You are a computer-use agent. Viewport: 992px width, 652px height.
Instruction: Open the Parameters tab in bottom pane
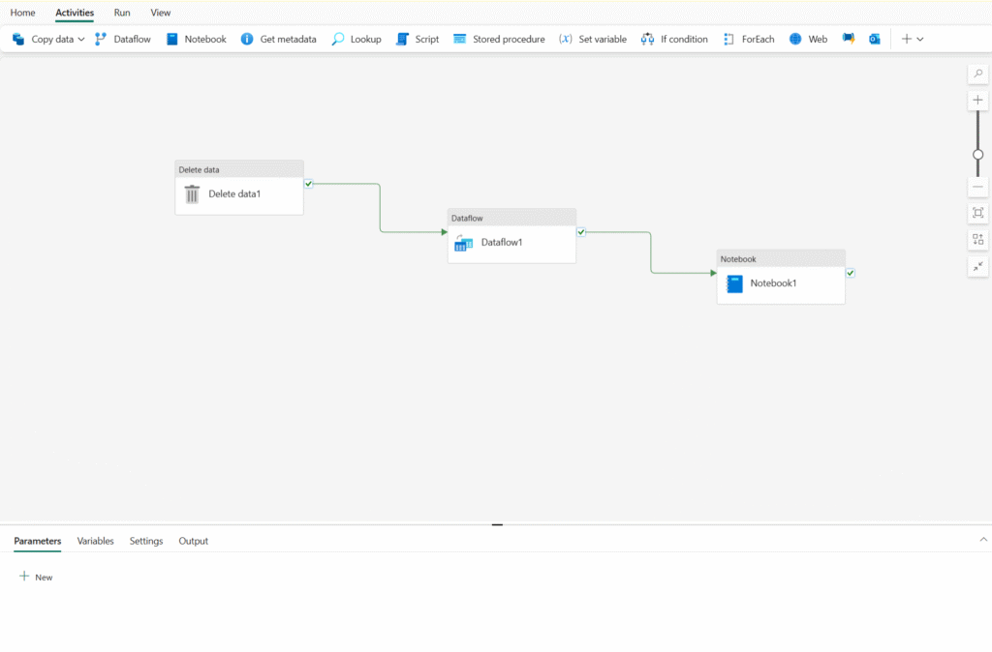[38, 542]
